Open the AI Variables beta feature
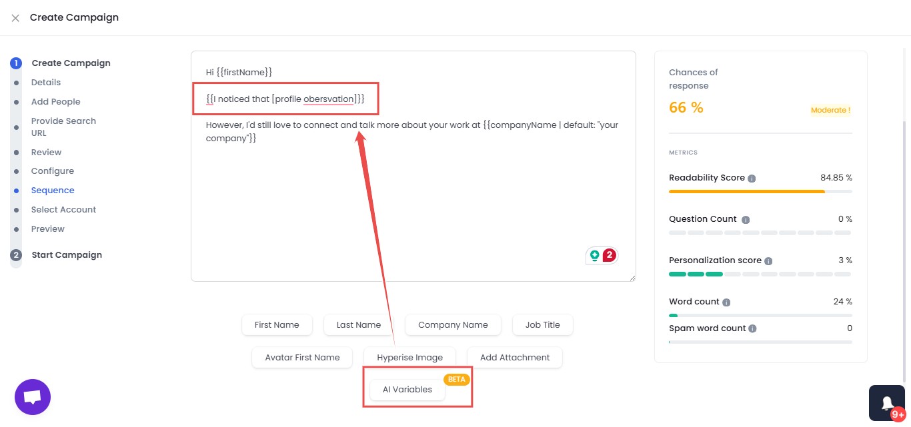911x427 pixels. click(407, 389)
